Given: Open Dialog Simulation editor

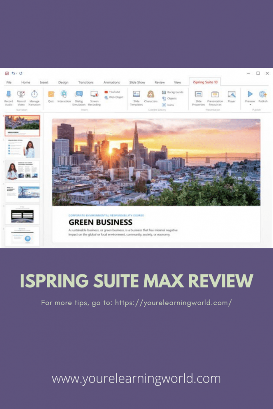Looking at the screenshot, I should point(79,98).
